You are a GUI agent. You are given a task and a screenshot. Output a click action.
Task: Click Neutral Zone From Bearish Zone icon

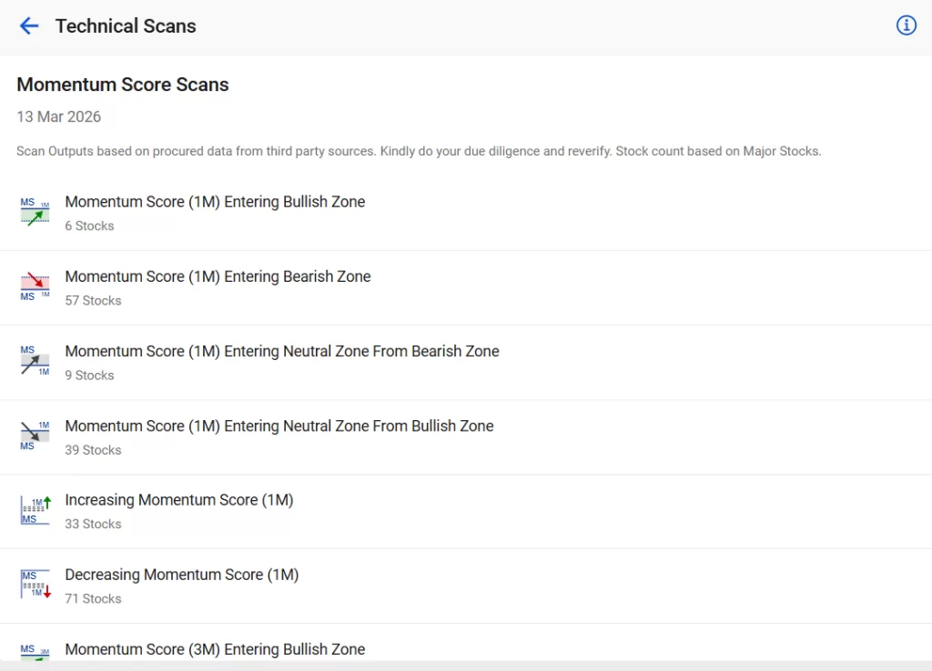(x=35, y=362)
